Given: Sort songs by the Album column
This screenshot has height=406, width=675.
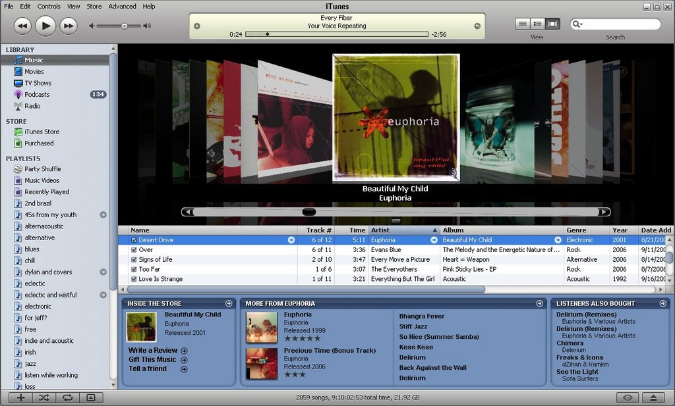Looking at the screenshot, I should pos(502,230).
